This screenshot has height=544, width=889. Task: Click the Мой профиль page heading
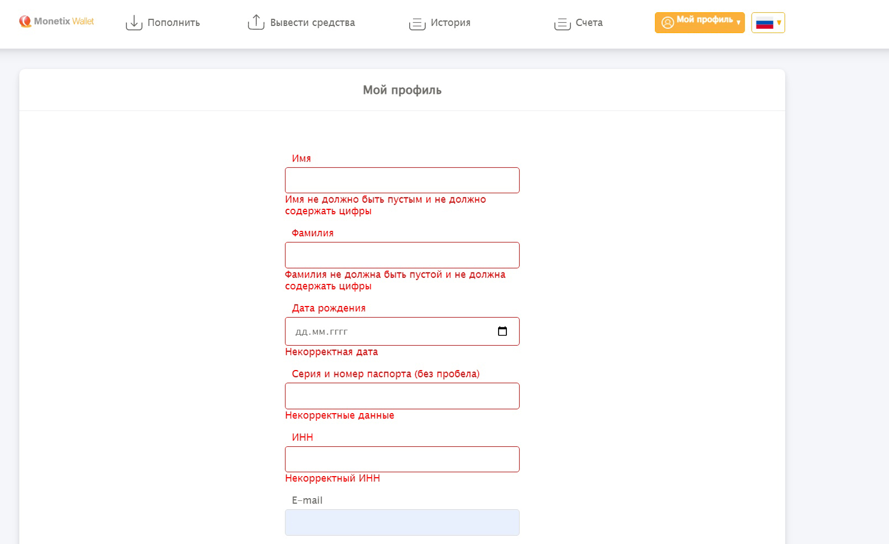[x=402, y=90]
